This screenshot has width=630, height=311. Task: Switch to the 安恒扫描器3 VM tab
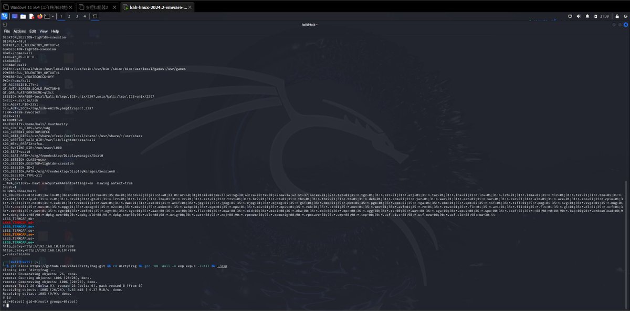click(x=97, y=7)
